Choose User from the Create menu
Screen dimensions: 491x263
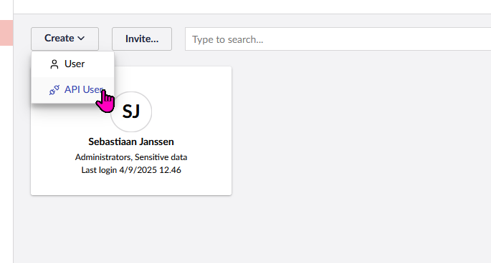click(x=72, y=64)
